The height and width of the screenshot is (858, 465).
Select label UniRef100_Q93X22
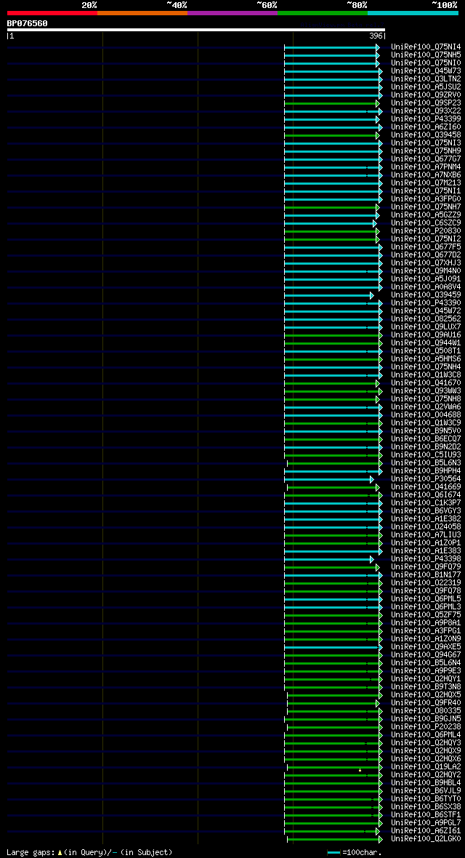point(426,111)
